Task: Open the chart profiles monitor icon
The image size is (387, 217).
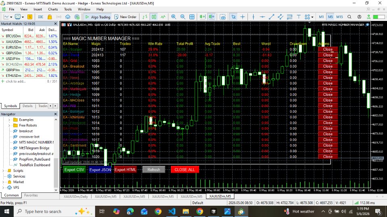Action: click(x=17, y=17)
